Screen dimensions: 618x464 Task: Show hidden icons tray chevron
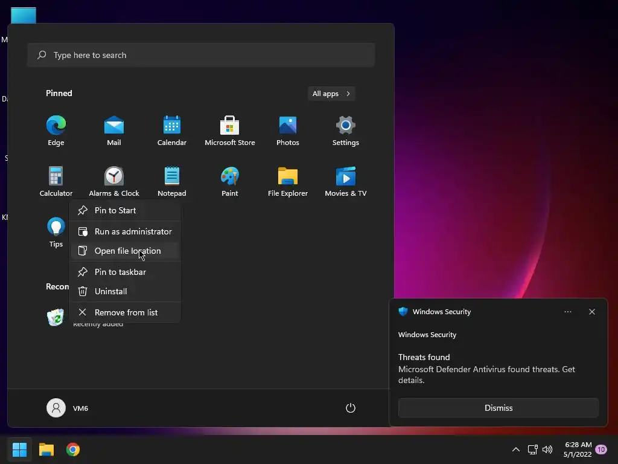(515, 449)
